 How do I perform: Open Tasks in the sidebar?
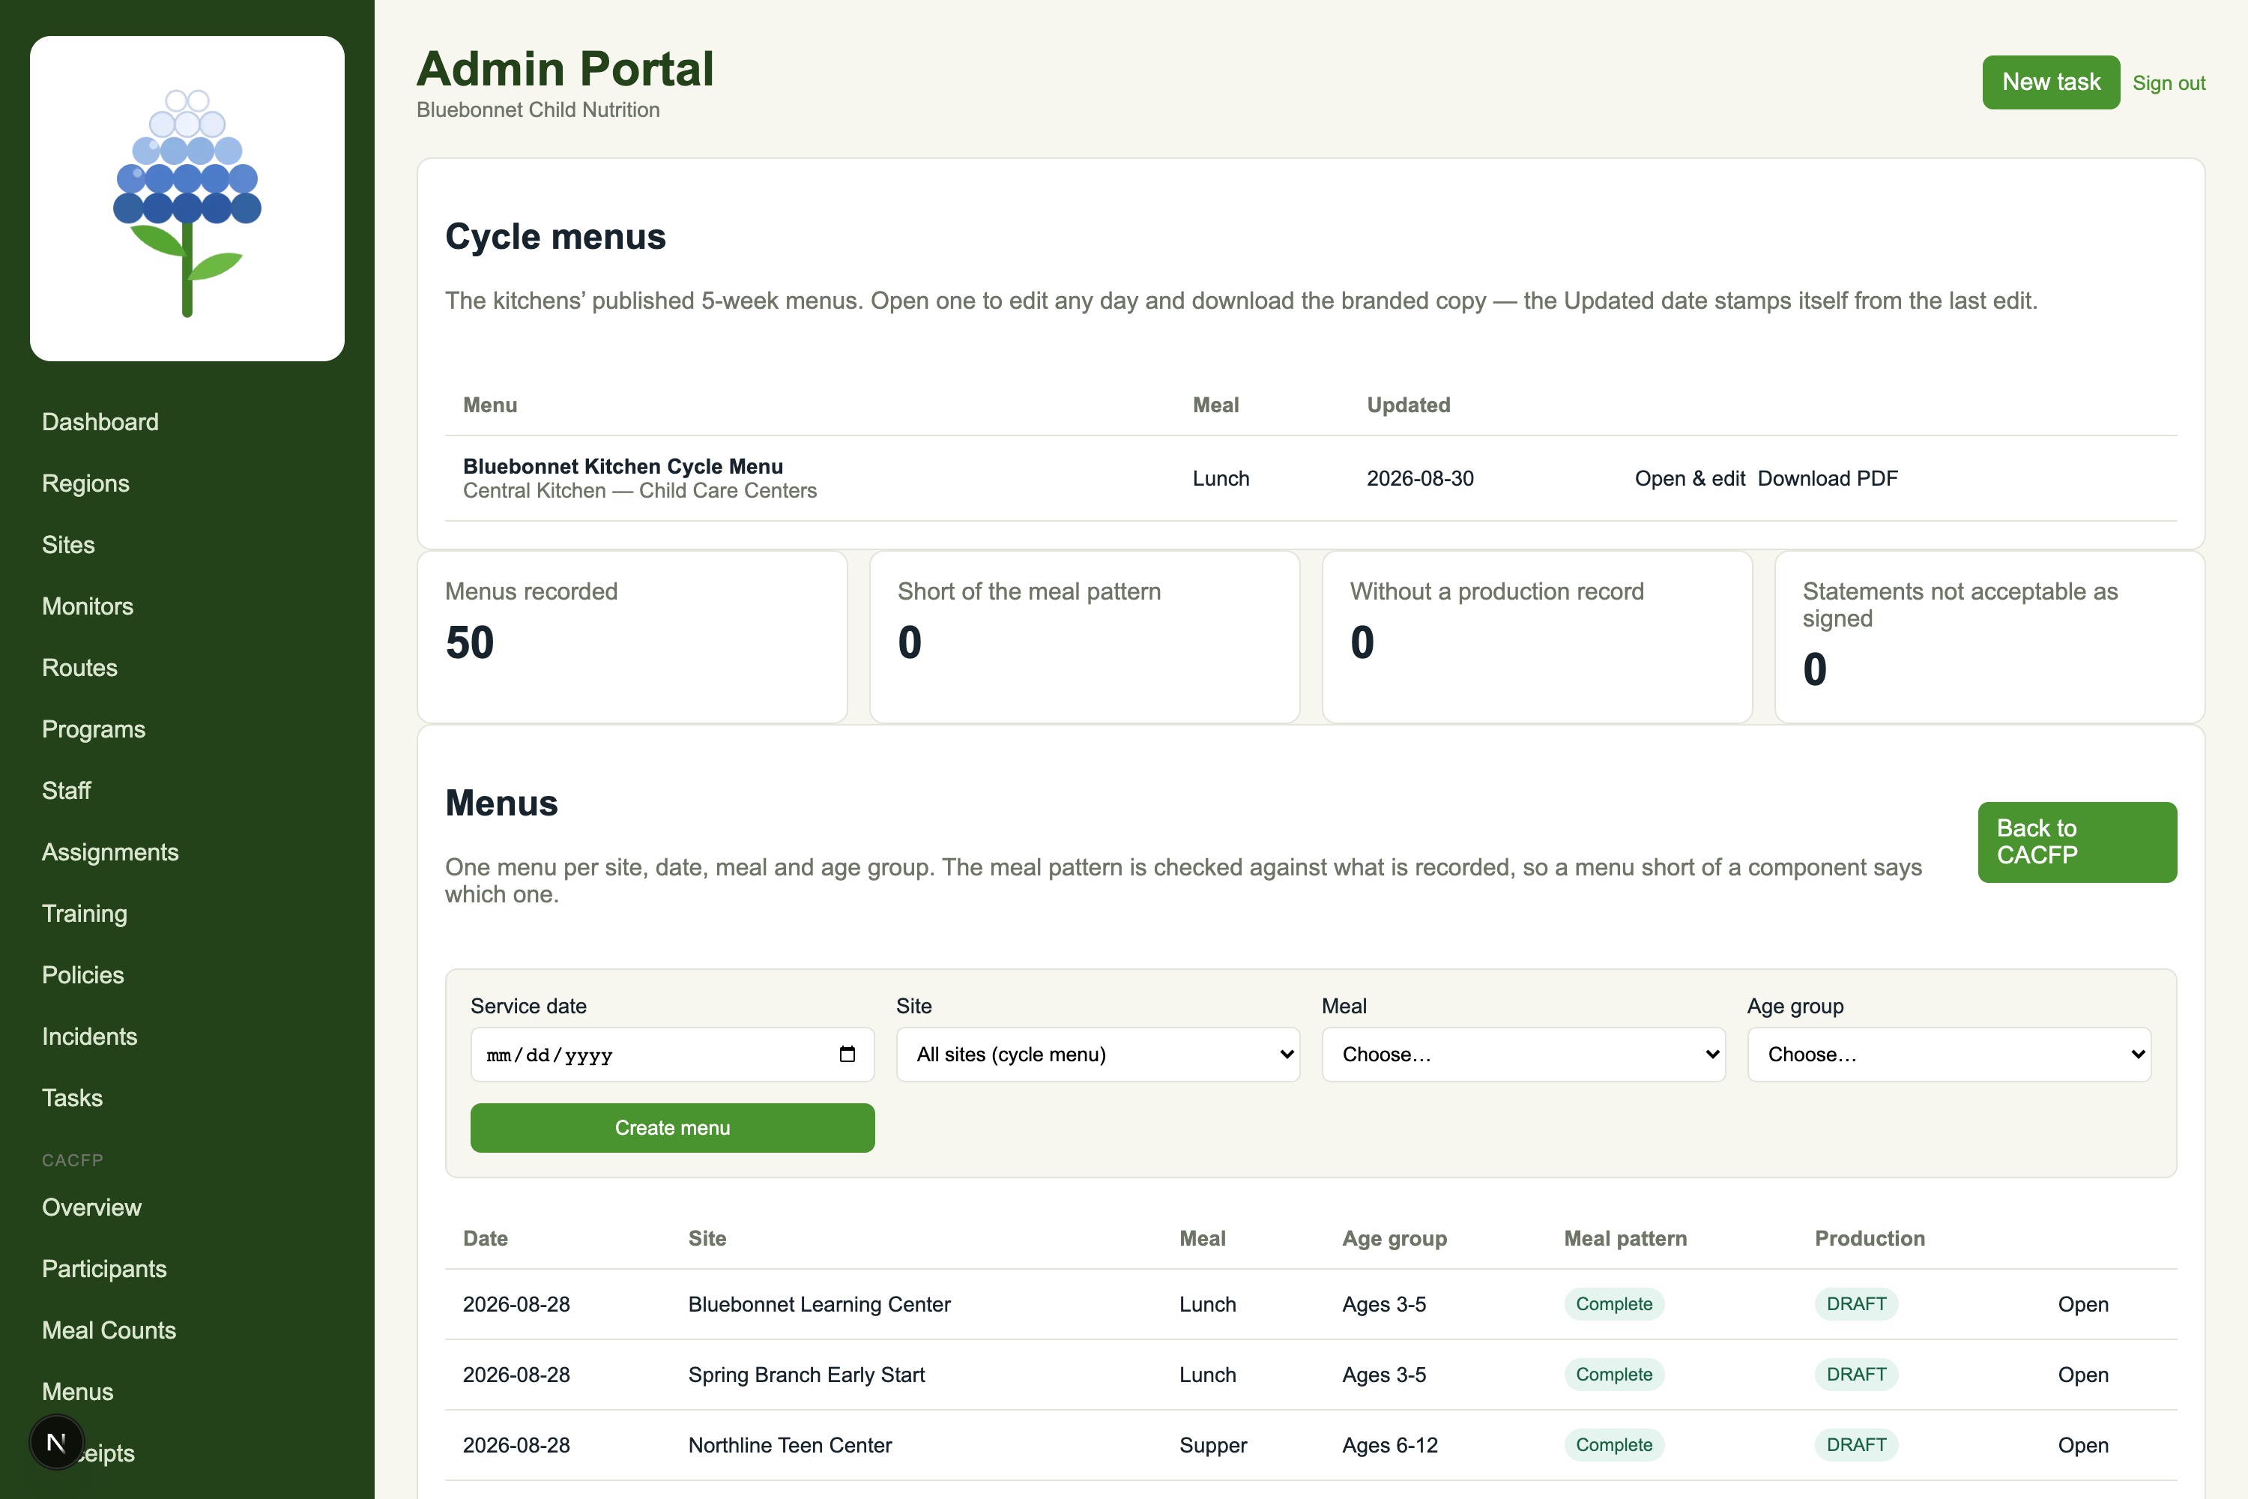[x=73, y=1097]
